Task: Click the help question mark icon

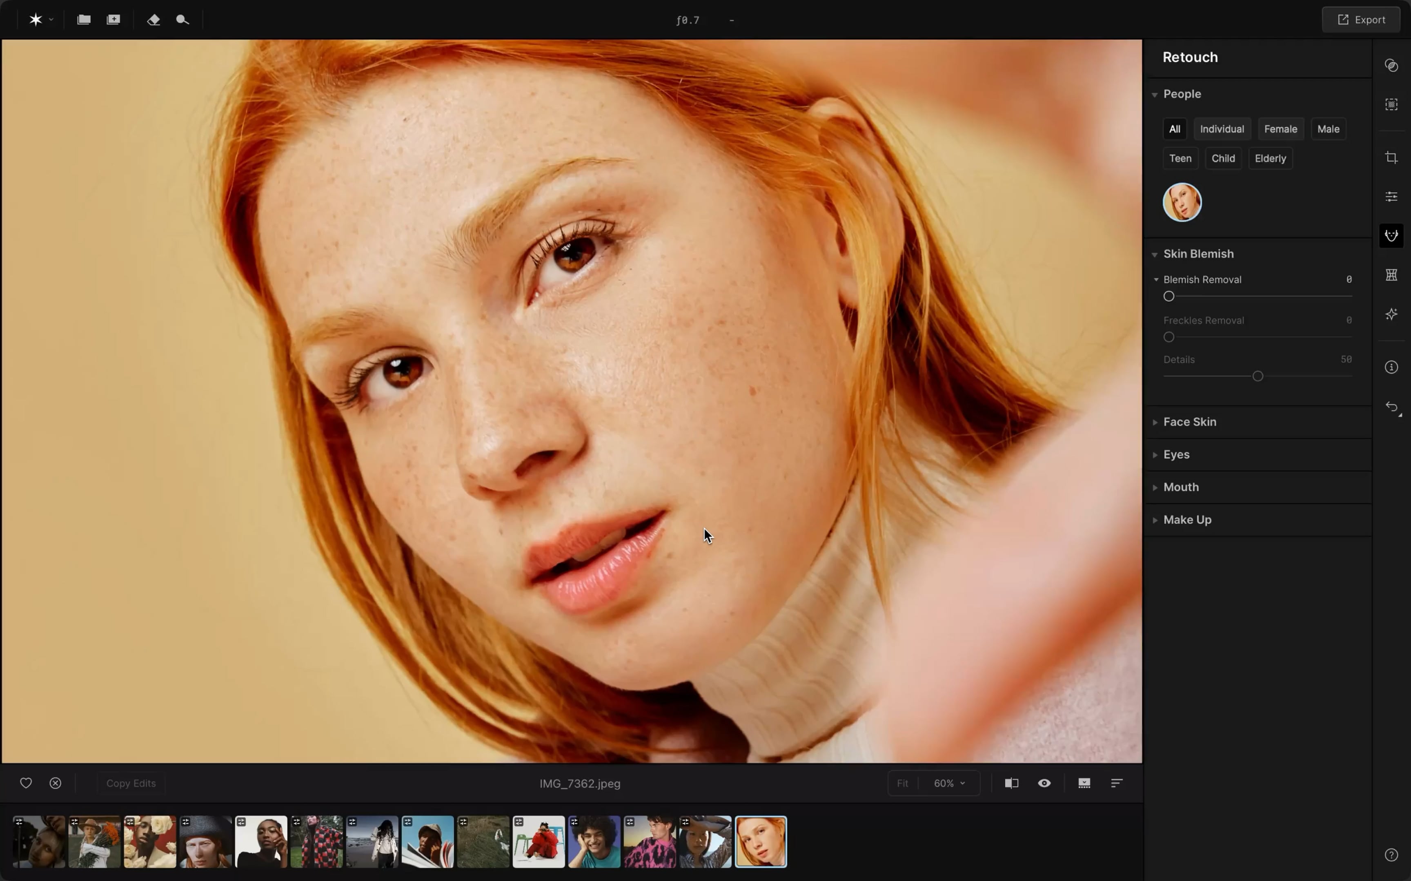Action: 1391,855
